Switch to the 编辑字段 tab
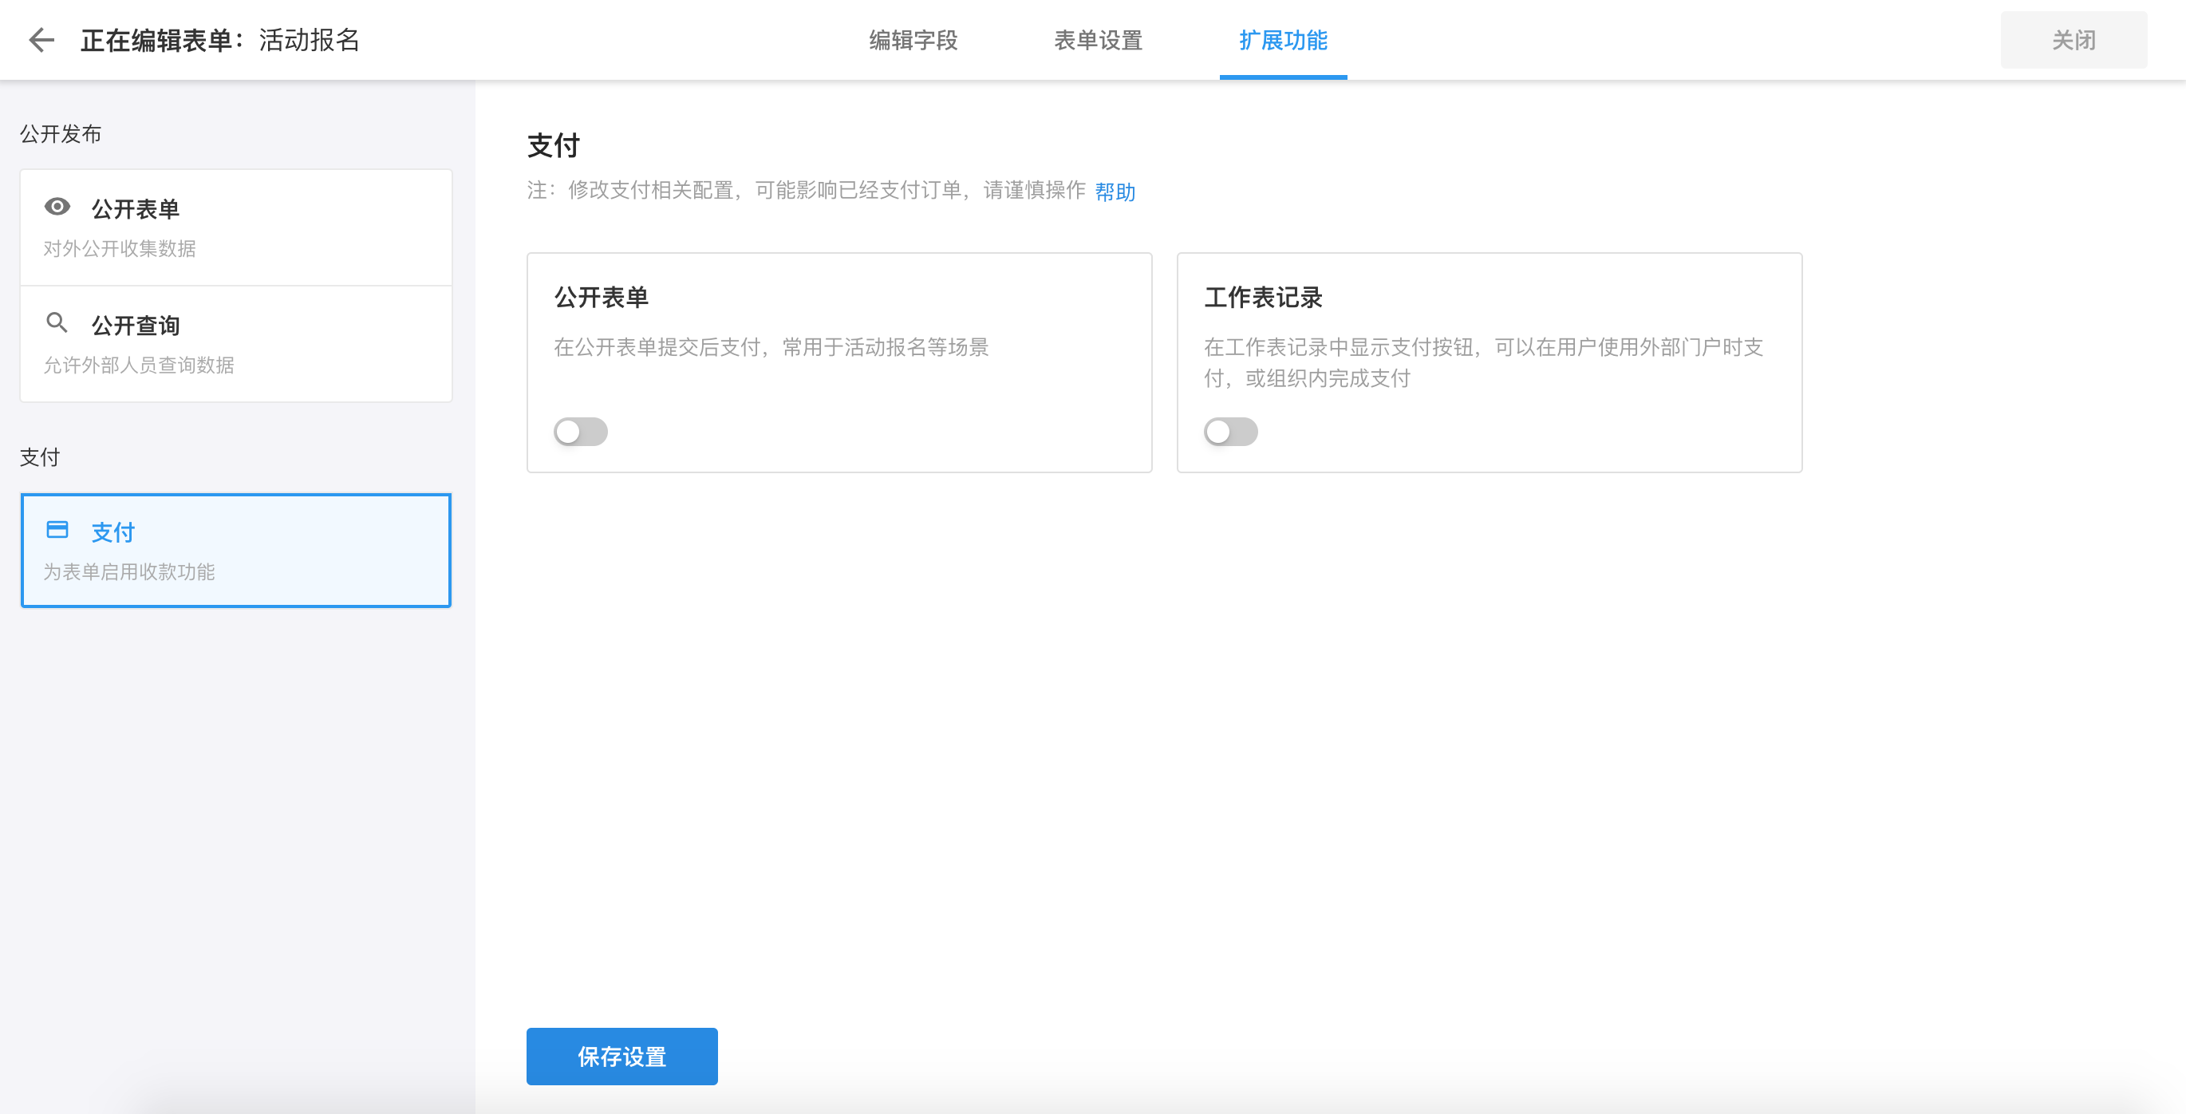 (913, 40)
